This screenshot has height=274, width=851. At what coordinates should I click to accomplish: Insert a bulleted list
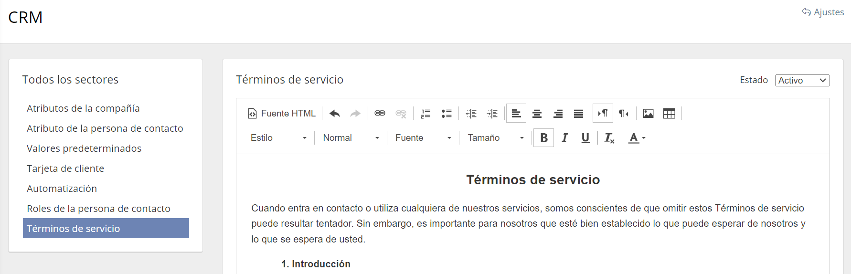pos(447,114)
